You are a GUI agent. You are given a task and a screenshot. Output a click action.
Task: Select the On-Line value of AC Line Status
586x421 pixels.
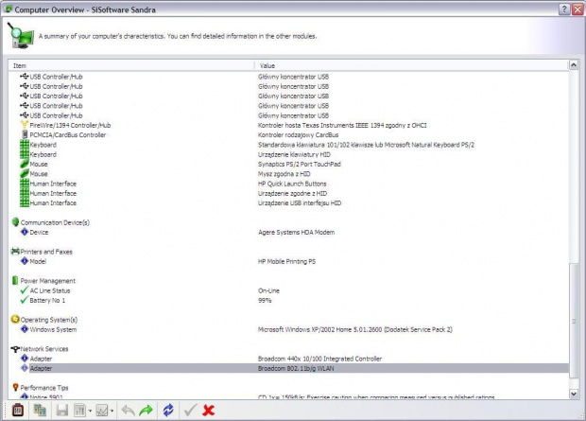click(x=268, y=290)
